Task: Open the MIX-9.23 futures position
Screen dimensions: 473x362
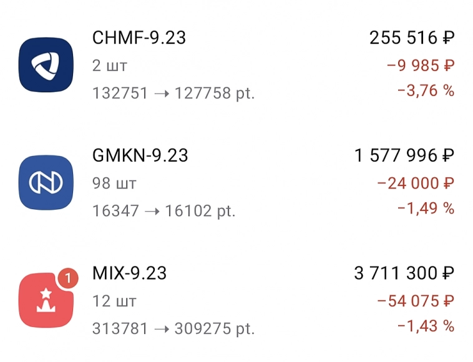Action: pos(130,273)
